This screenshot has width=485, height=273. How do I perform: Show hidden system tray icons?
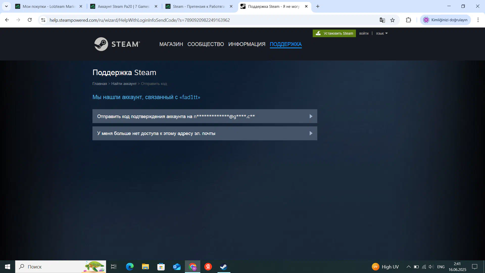coord(408,267)
